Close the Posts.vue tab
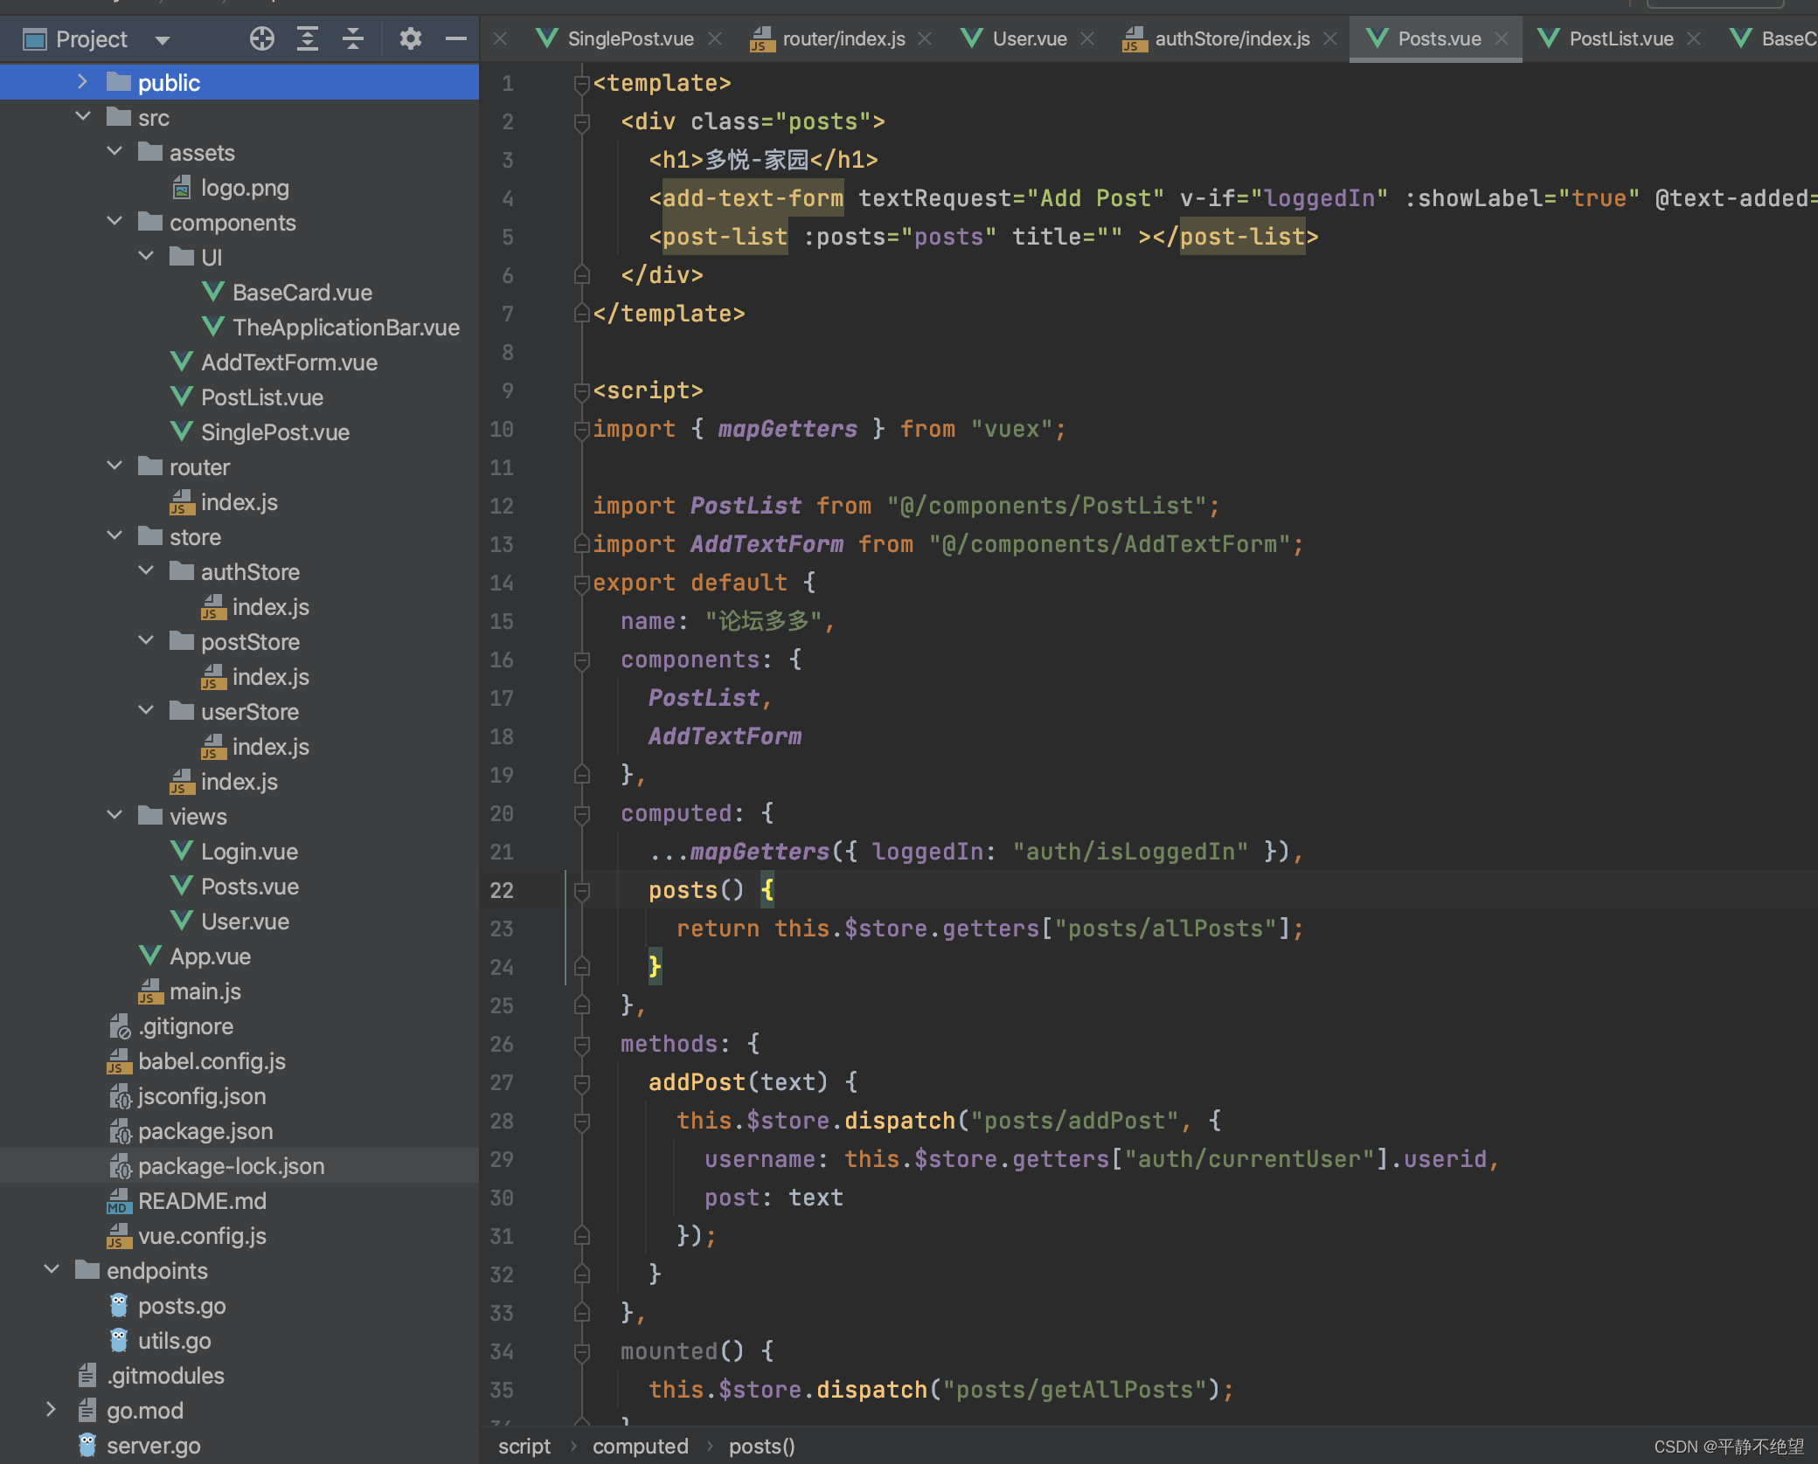Image resolution: width=1818 pixels, height=1464 pixels. 1502,38
